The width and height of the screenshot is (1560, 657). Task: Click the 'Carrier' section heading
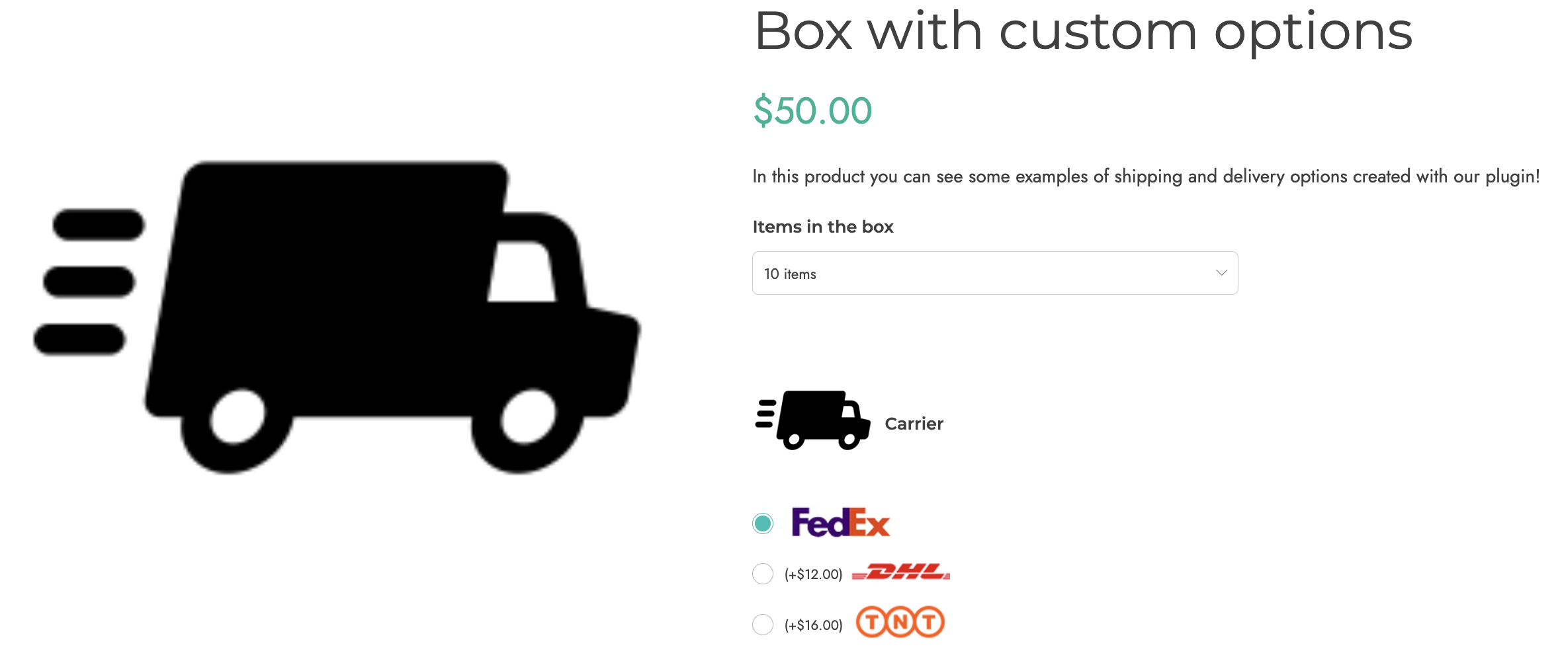point(914,424)
